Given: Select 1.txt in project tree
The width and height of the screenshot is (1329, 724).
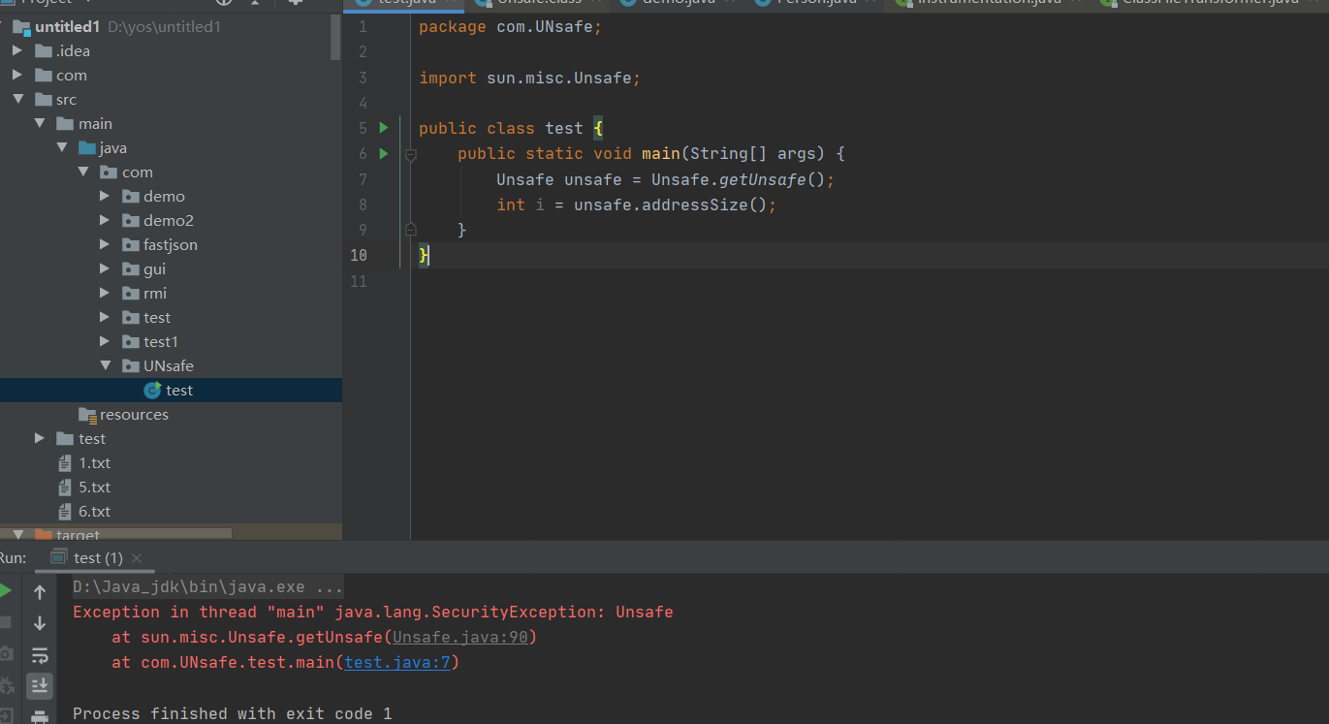Looking at the screenshot, I should click(x=95, y=463).
